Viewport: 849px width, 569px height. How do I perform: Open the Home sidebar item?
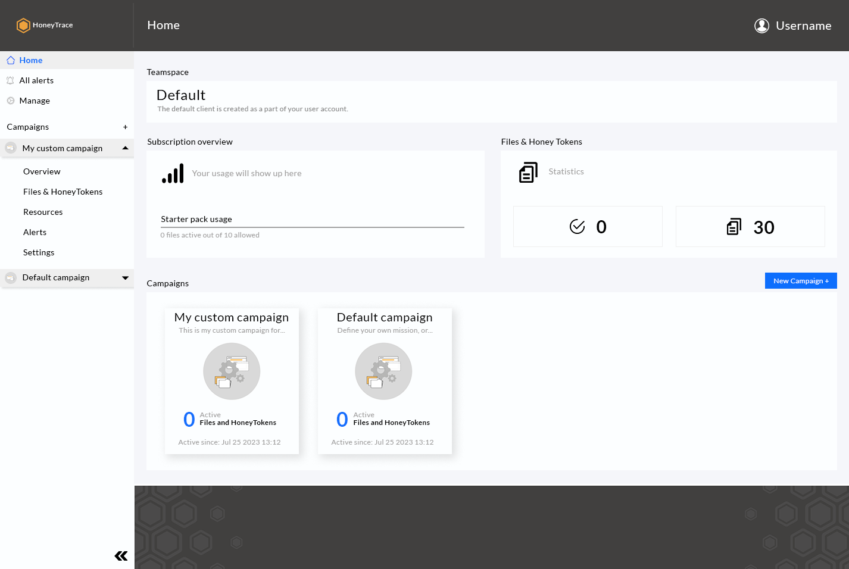pyautogui.click(x=30, y=60)
